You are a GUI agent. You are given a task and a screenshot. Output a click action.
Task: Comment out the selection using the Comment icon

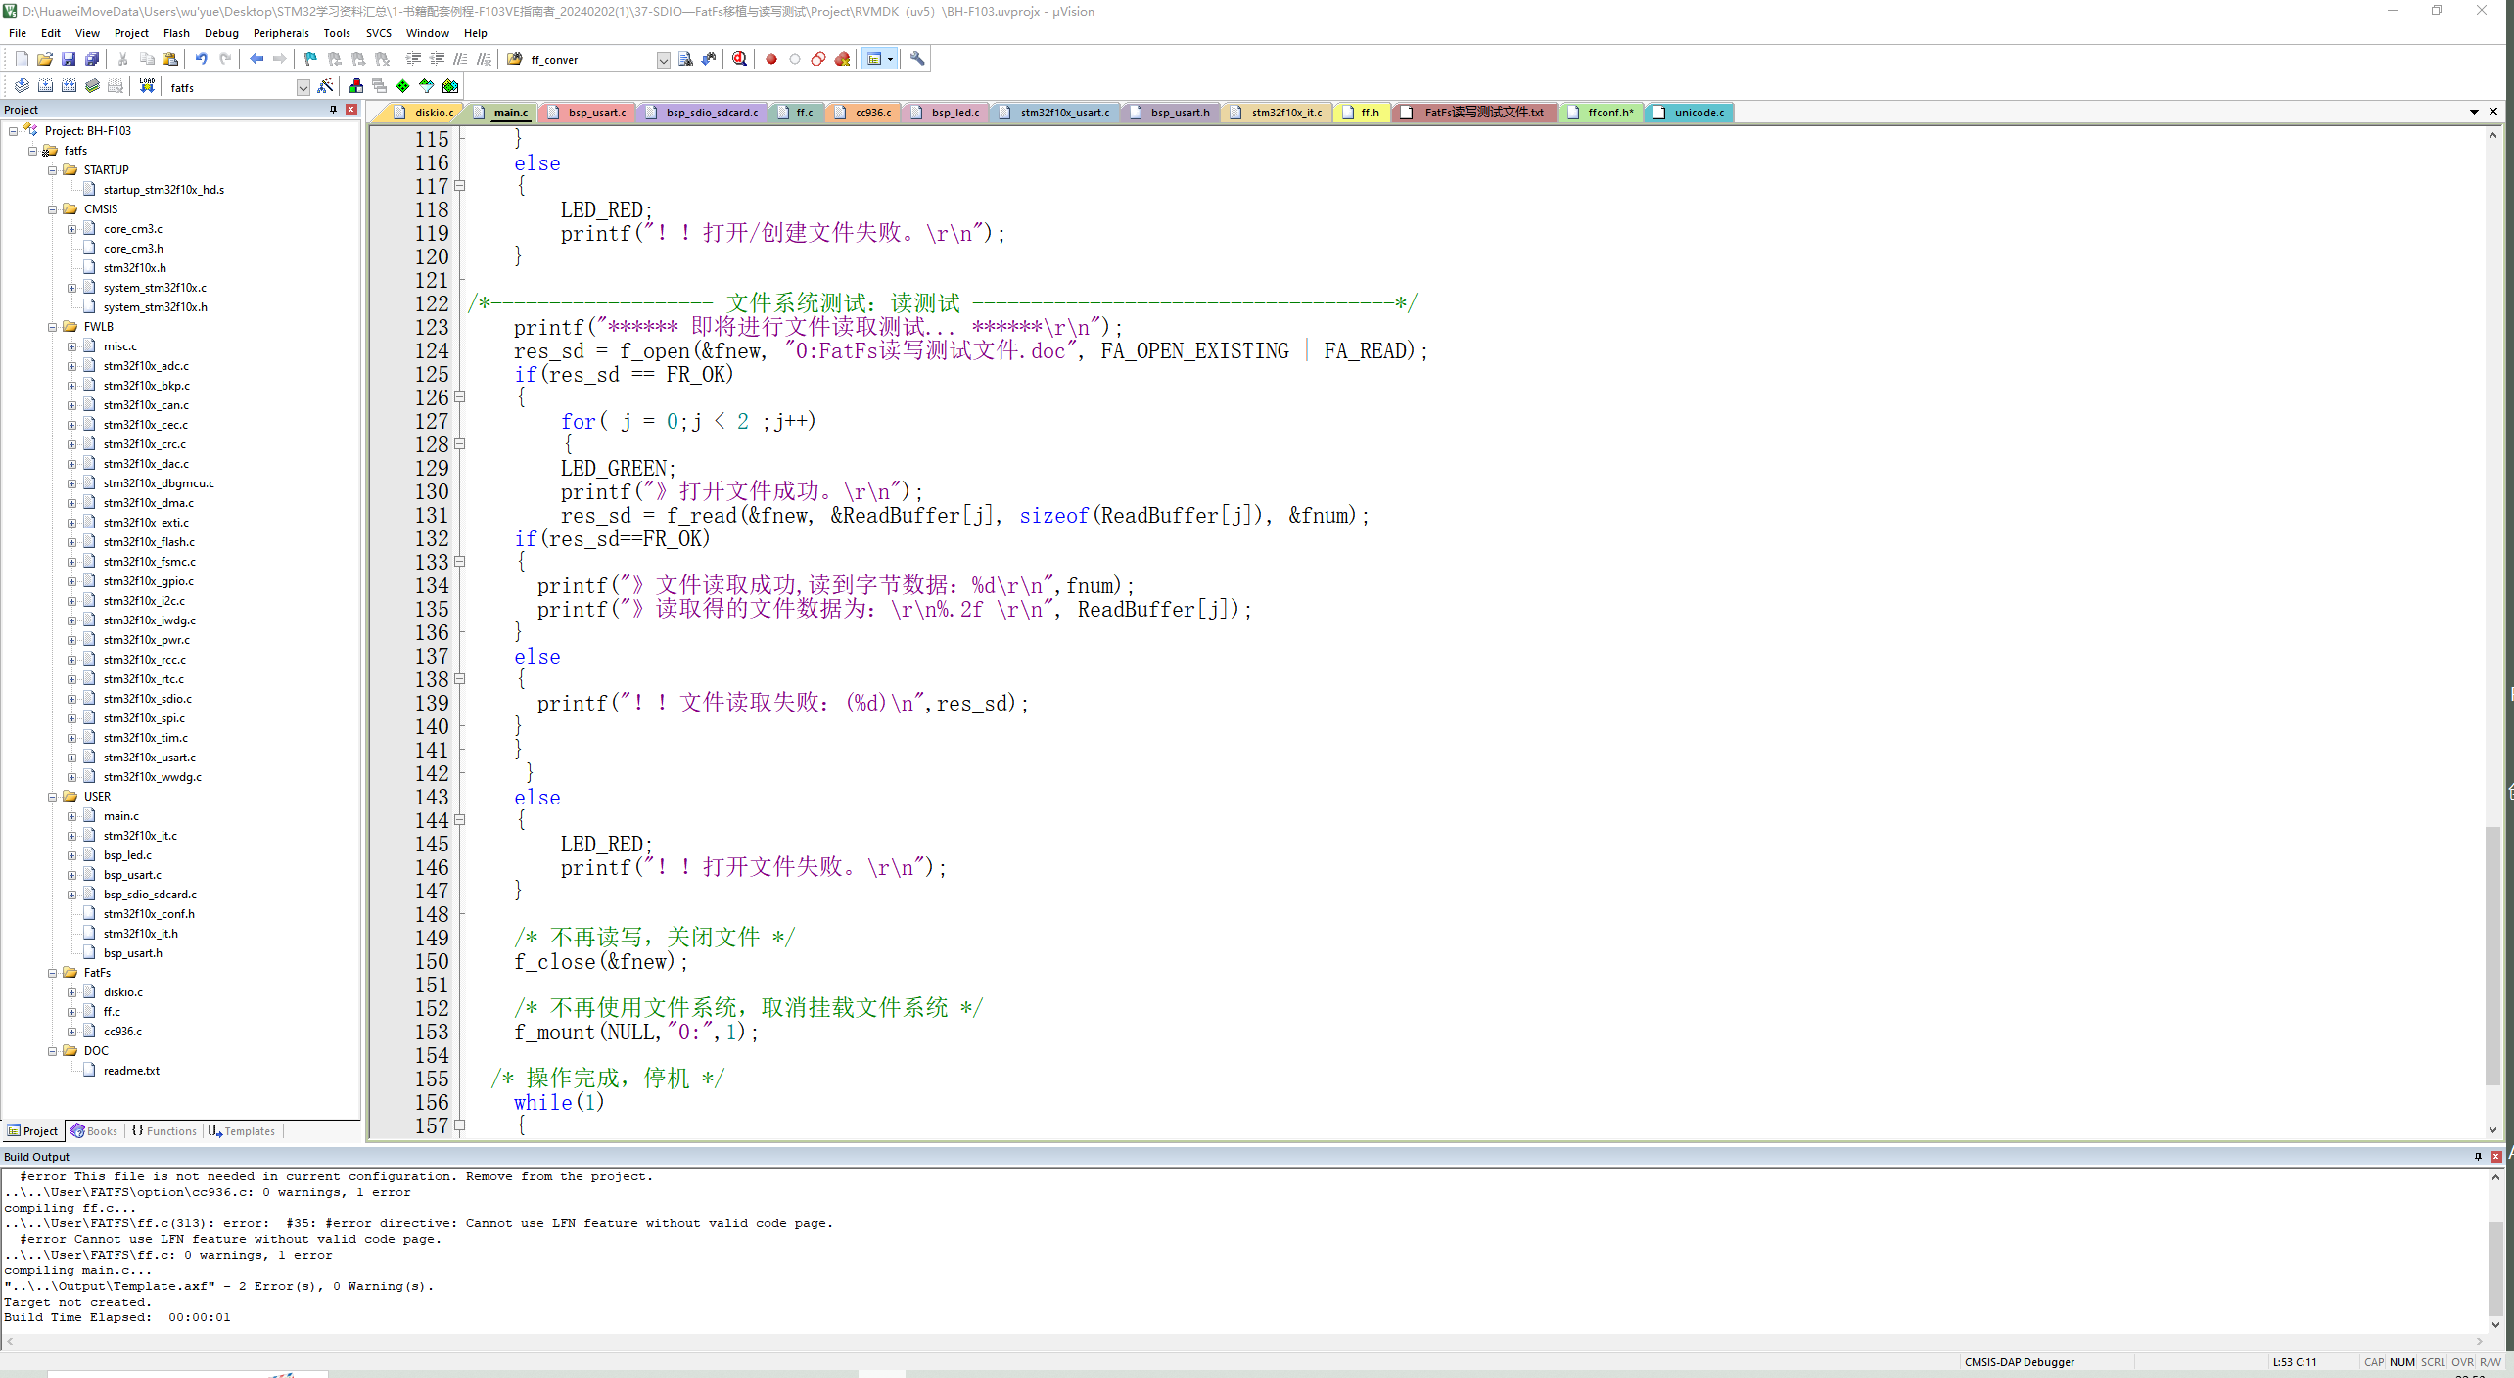pos(460,59)
